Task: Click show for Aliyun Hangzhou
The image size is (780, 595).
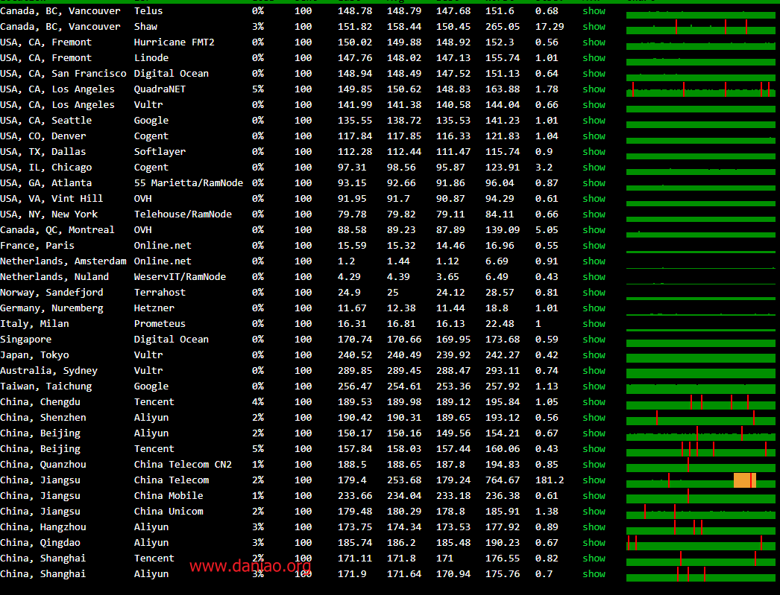Action: [x=594, y=527]
